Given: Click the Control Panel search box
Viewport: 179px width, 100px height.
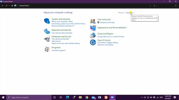Looking at the screenshot, I should (168, 6).
